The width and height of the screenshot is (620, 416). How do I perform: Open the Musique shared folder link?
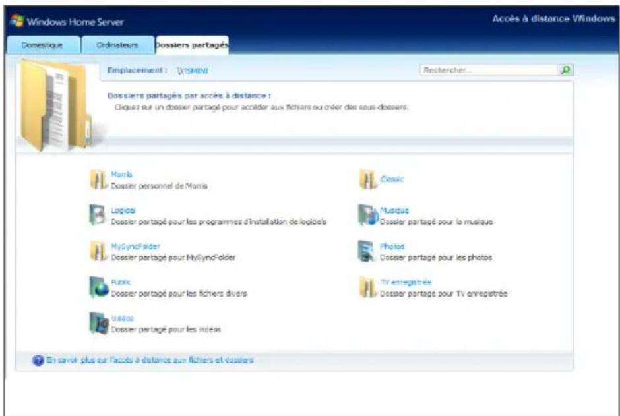click(394, 210)
